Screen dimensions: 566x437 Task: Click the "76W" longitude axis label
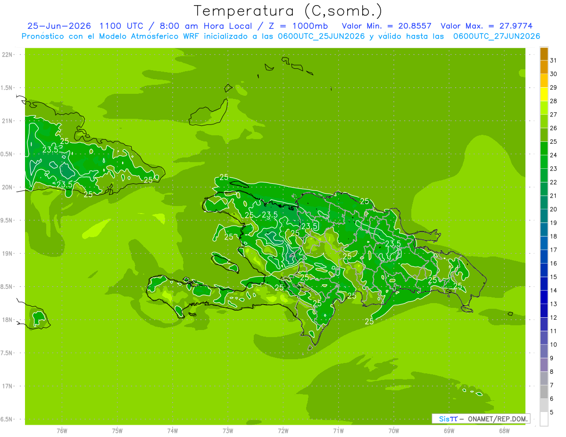[62, 430]
